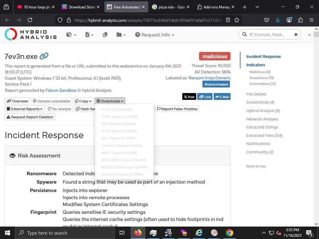Open Firefox View icon in tab bar
Screen dimensions: 319x239
(x=6, y=7)
